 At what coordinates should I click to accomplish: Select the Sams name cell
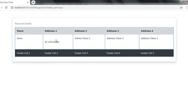click(x=29, y=42)
